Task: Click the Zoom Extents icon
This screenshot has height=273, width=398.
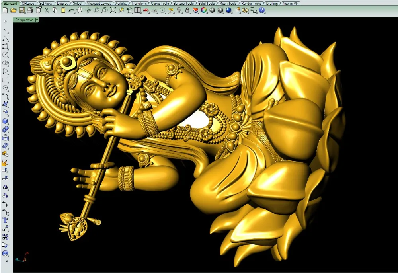Action: click(113, 10)
